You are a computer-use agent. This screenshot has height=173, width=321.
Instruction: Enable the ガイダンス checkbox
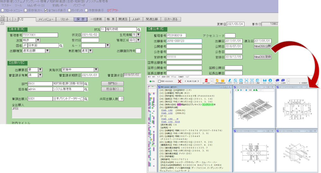coord(69,10)
